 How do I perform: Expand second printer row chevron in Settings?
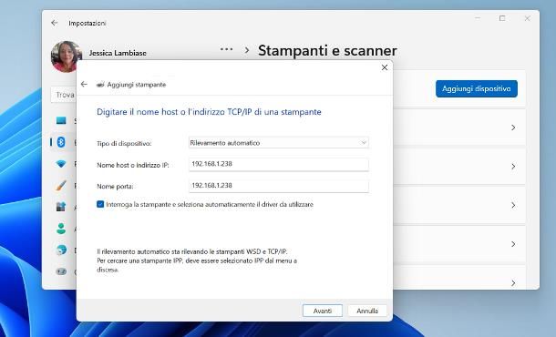pyautogui.click(x=513, y=166)
